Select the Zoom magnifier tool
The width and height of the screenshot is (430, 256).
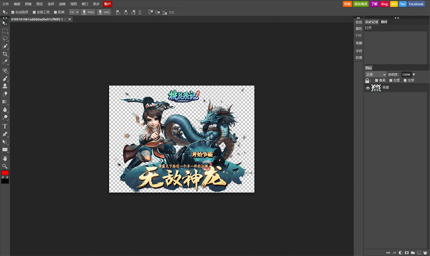coord(5,166)
